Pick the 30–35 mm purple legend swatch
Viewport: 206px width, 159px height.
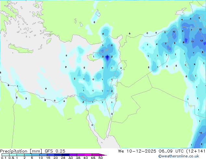point(73,155)
